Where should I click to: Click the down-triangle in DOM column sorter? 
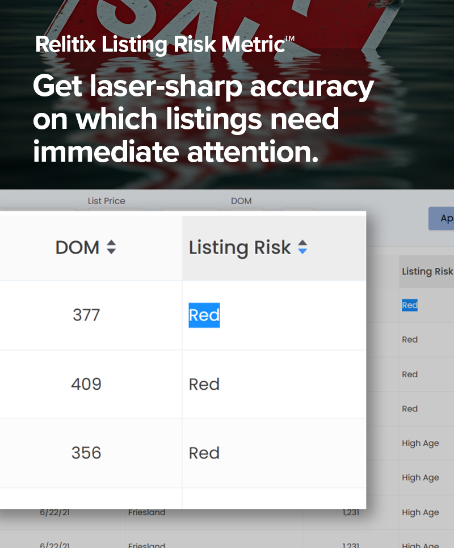tap(112, 251)
